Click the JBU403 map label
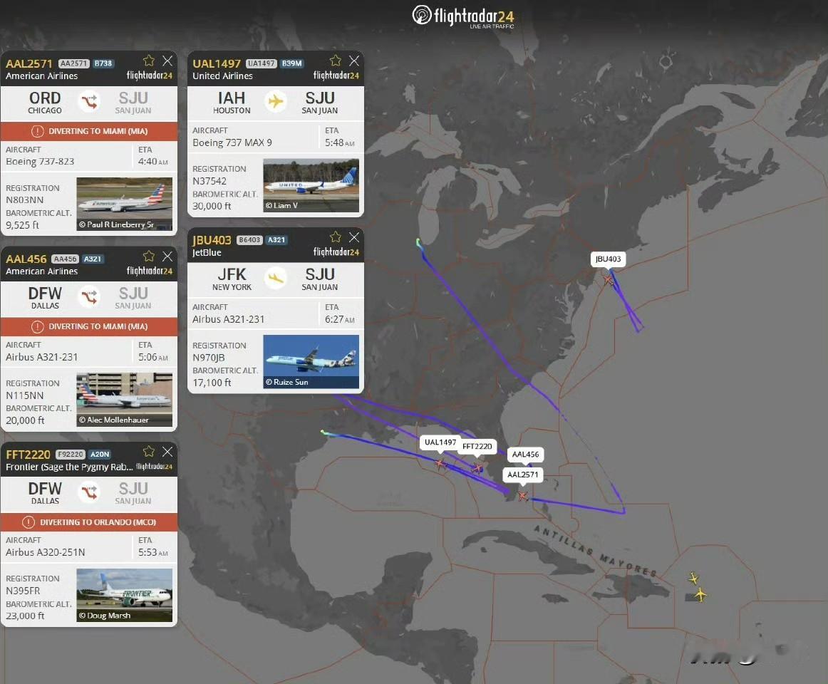 click(x=608, y=259)
